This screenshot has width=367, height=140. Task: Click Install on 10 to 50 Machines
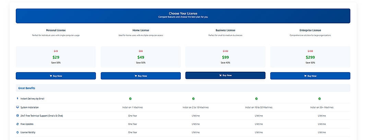click(259, 107)
